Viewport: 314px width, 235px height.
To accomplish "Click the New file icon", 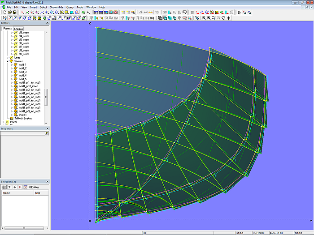I will coord(4,13).
